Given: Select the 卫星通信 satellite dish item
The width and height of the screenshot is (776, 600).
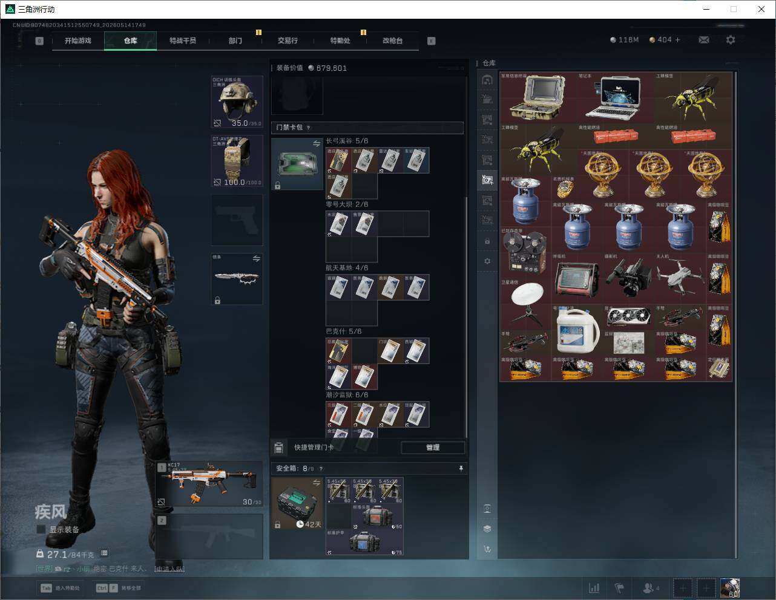Looking at the screenshot, I should pyautogui.click(x=525, y=304).
